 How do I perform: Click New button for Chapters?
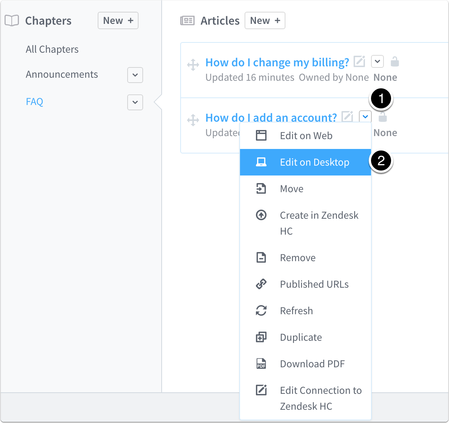coord(118,20)
